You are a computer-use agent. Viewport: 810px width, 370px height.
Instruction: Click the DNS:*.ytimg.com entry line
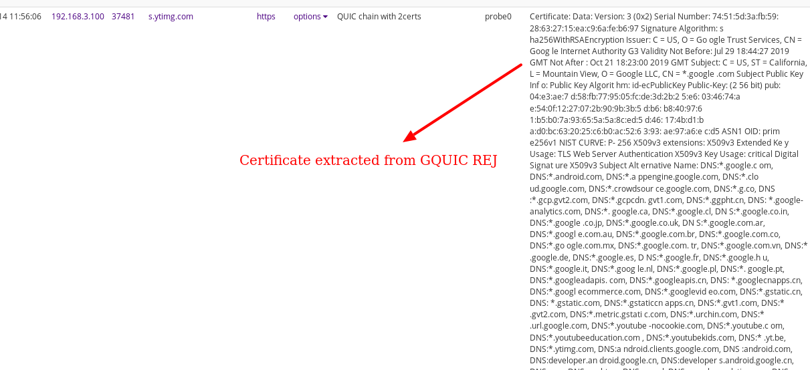tap(661, 349)
